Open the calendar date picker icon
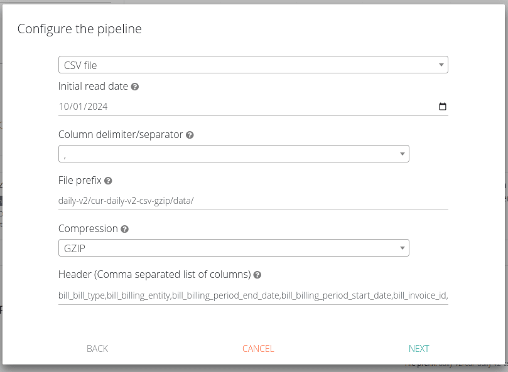This screenshot has height=372, width=508. 443,107
